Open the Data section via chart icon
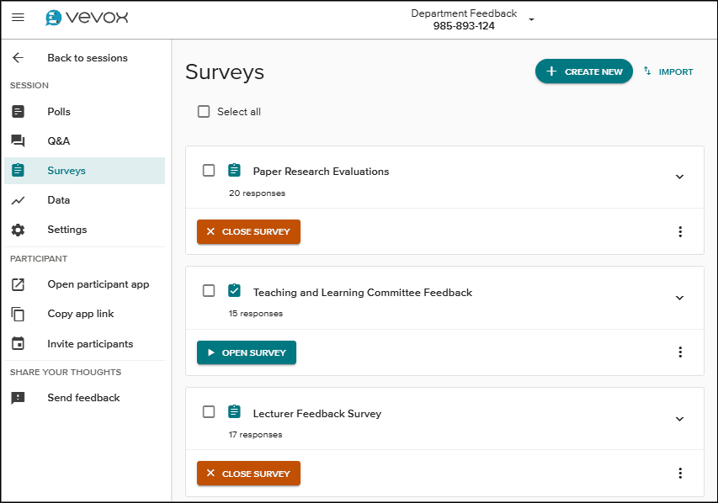The height and width of the screenshot is (503, 718). 18,199
